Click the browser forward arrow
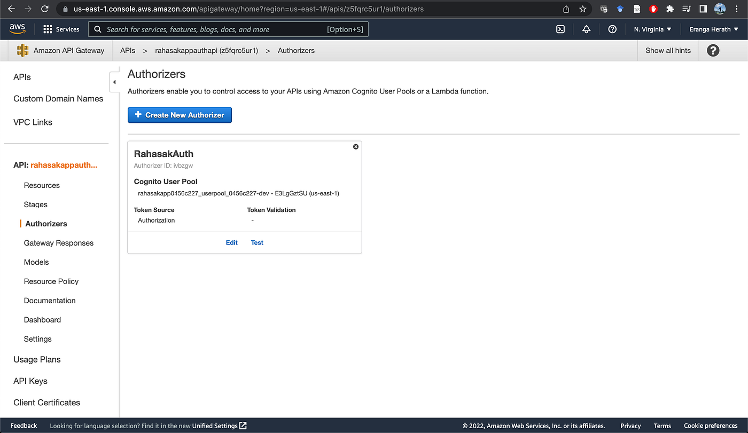748x433 pixels. click(x=28, y=9)
